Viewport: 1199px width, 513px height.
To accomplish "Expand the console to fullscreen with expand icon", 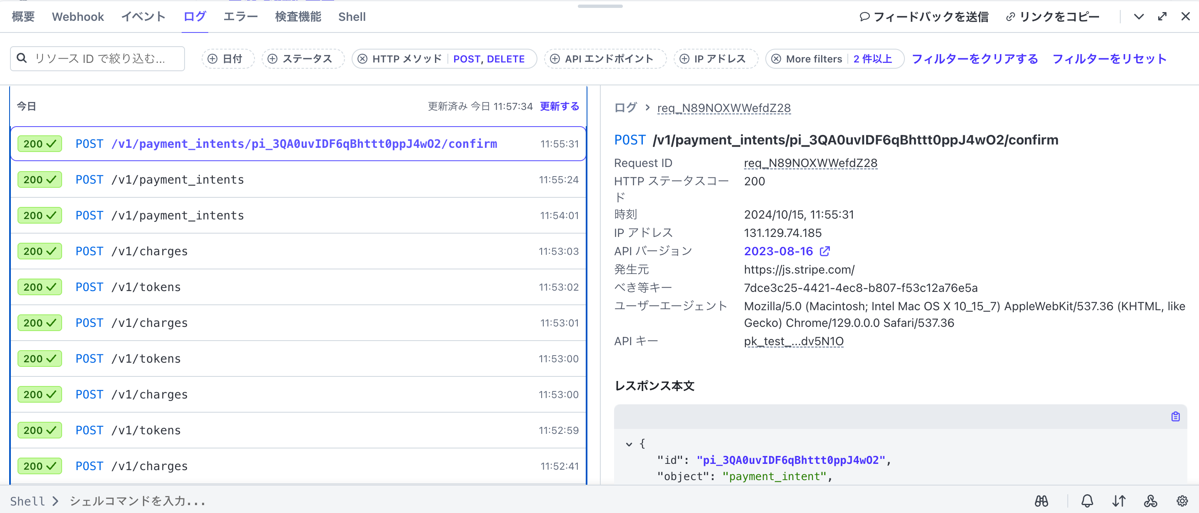I will pos(1162,17).
